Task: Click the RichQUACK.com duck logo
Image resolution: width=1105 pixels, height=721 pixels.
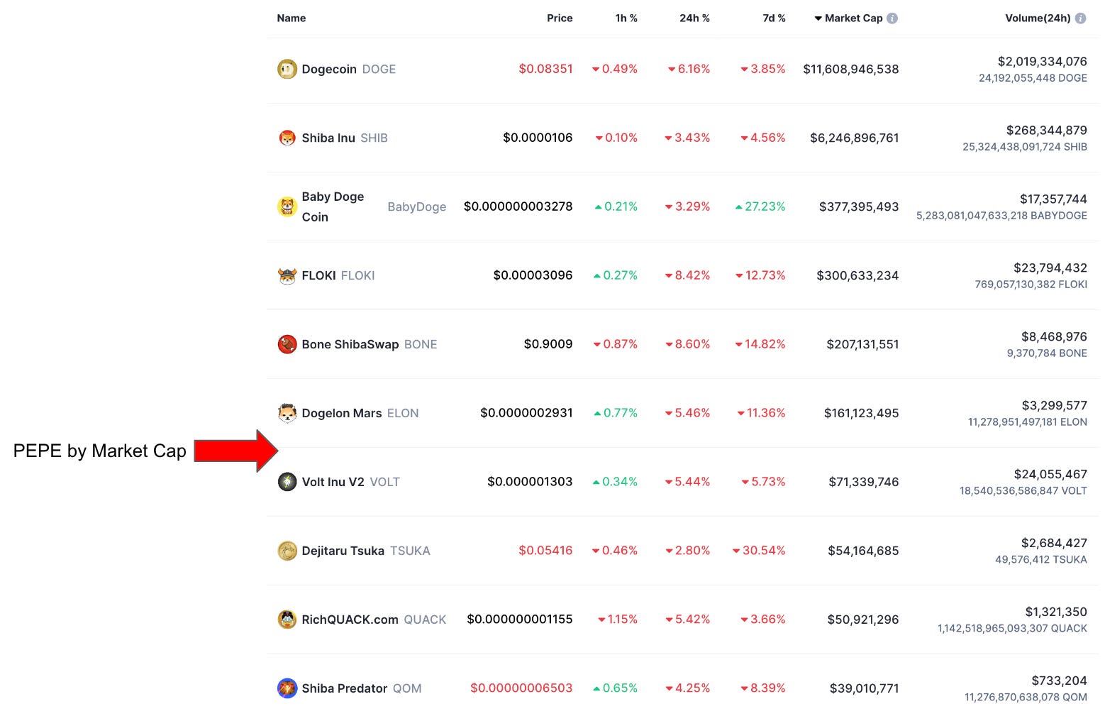Action: (x=287, y=619)
